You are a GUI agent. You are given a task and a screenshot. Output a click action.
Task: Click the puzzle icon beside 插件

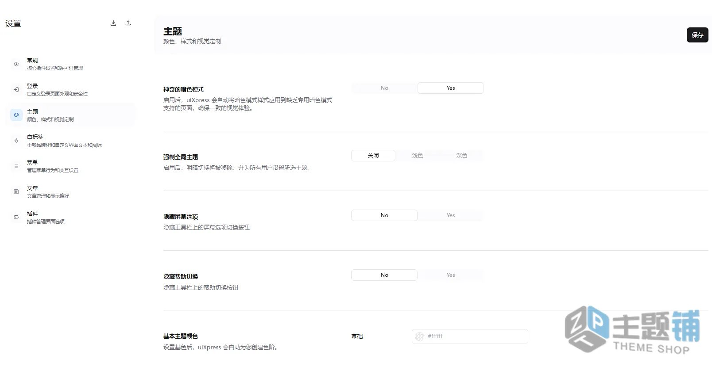[x=16, y=217]
